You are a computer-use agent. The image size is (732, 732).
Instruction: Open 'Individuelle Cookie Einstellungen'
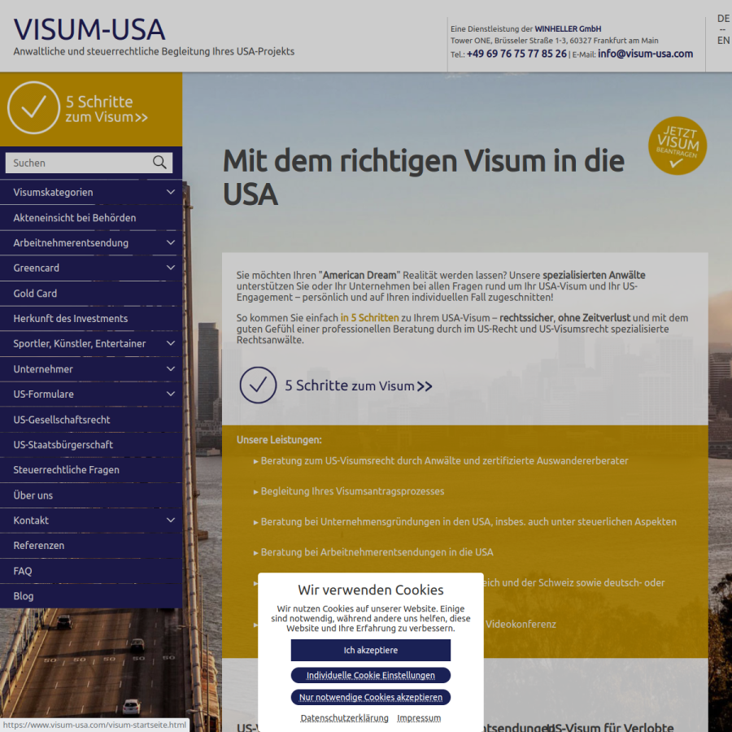(x=371, y=675)
